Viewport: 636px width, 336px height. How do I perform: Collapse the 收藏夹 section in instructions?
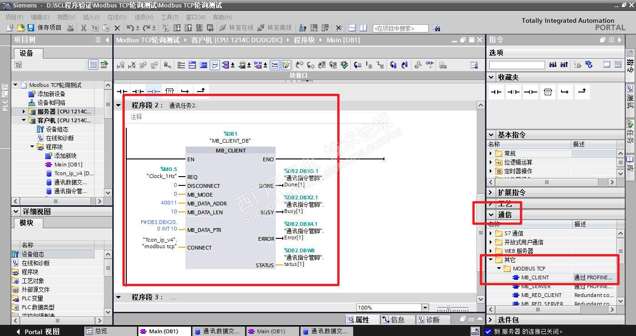point(492,77)
